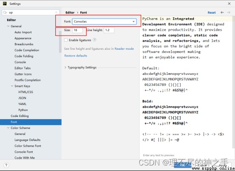Click the settings tree scrollbar

coord(60,42)
